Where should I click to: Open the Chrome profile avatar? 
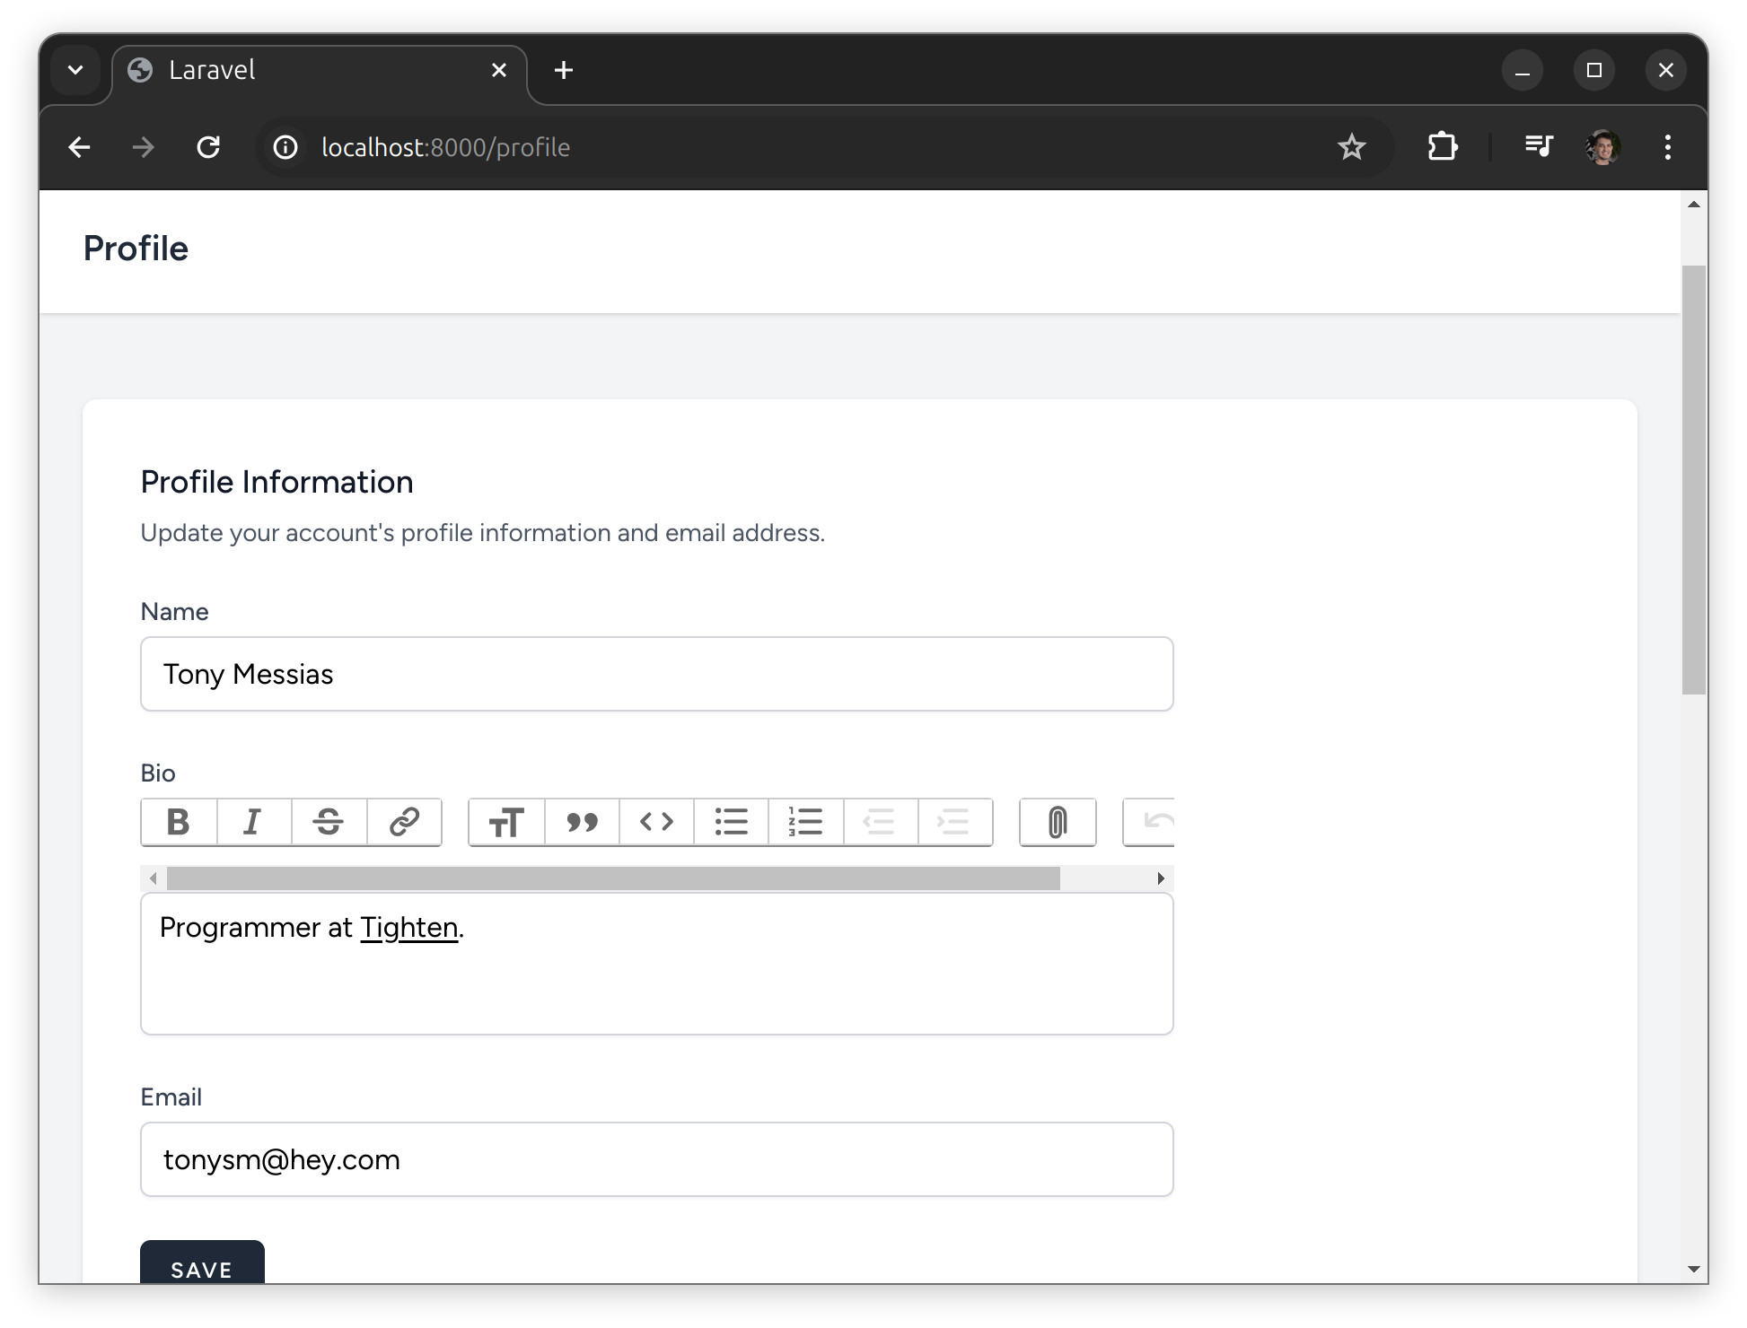tap(1603, 147)
